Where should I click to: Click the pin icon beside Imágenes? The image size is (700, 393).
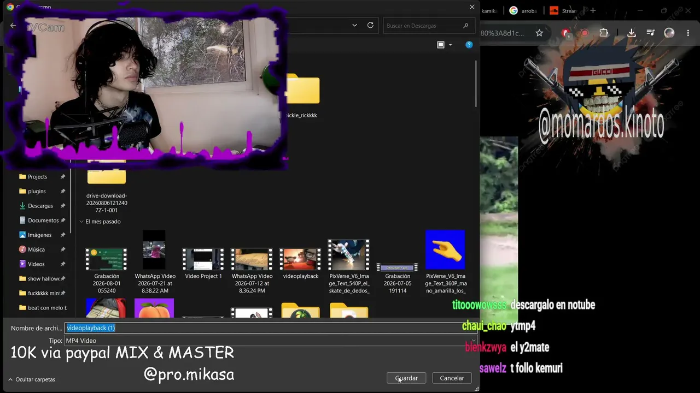click(x=63, y=235)
